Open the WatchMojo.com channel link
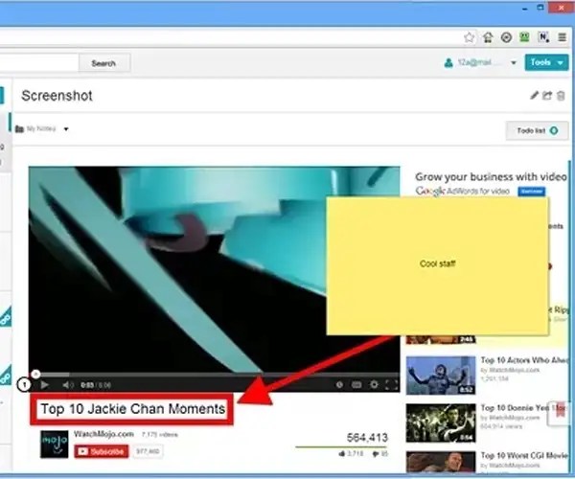 (103, 434)
